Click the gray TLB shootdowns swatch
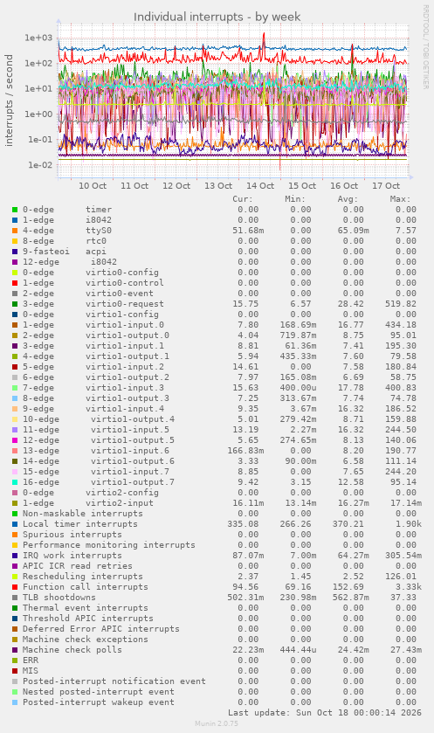The height and width of the screenshot is (733, 434). tap(15, 598)
